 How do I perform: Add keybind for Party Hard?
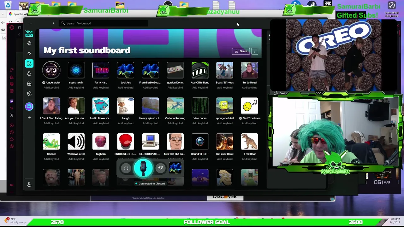point(101,88)
